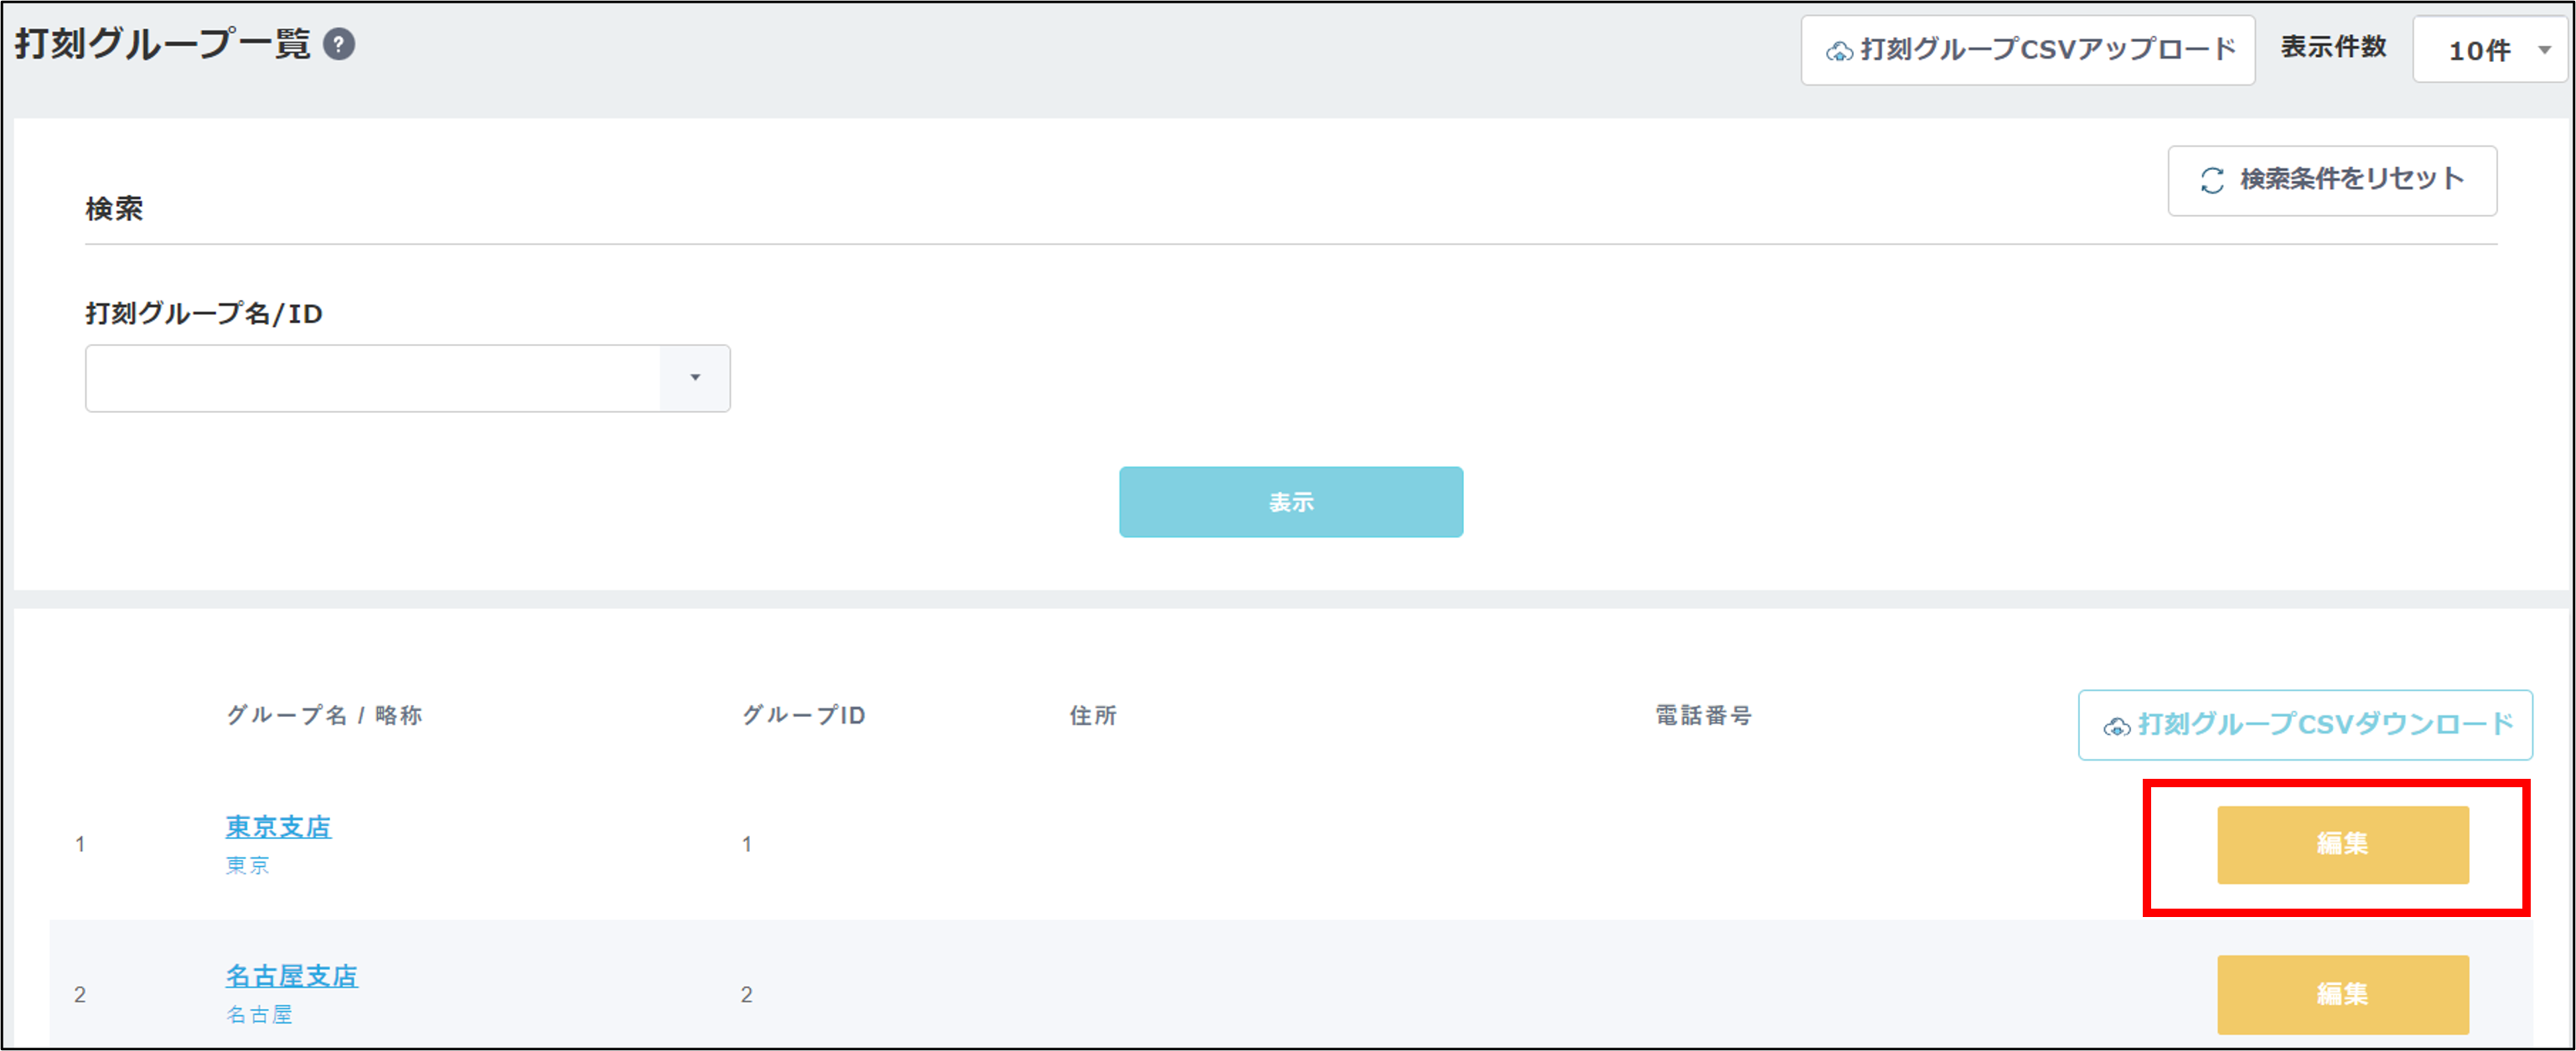Expand the 打刻グループ名/ID dropdown arrow
Image resolution: width=2576 pixels, height=1051 pixels.
click(695, 379)
